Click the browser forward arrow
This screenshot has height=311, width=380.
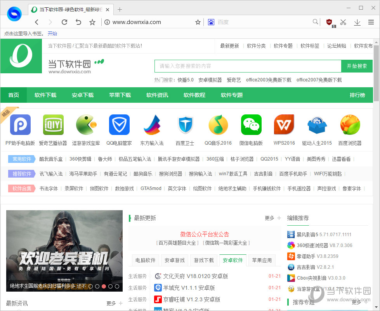click(50, 22)
